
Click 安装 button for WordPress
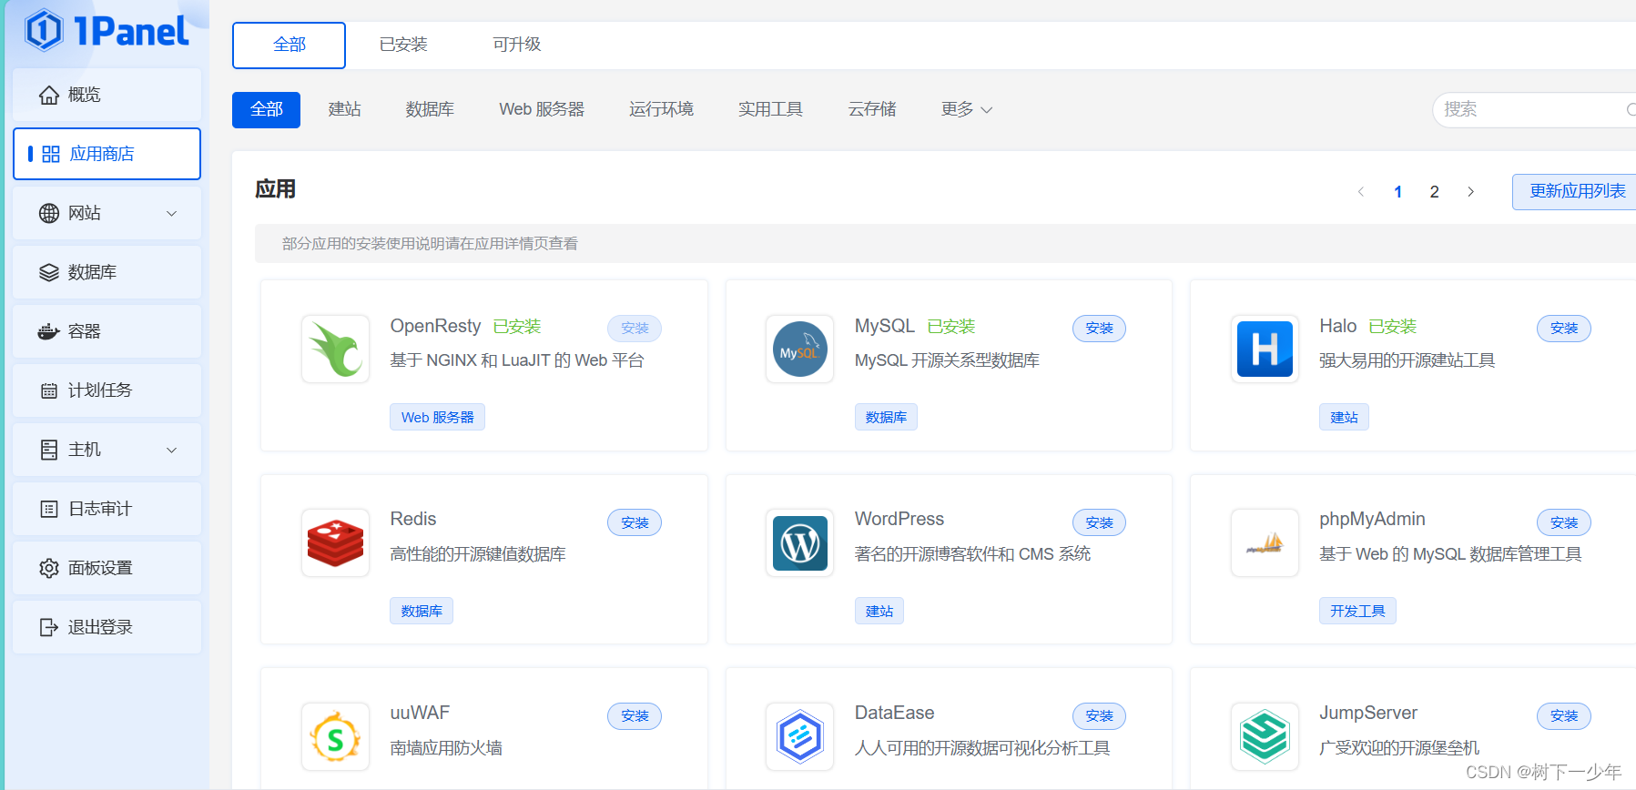click(1099, 522)
